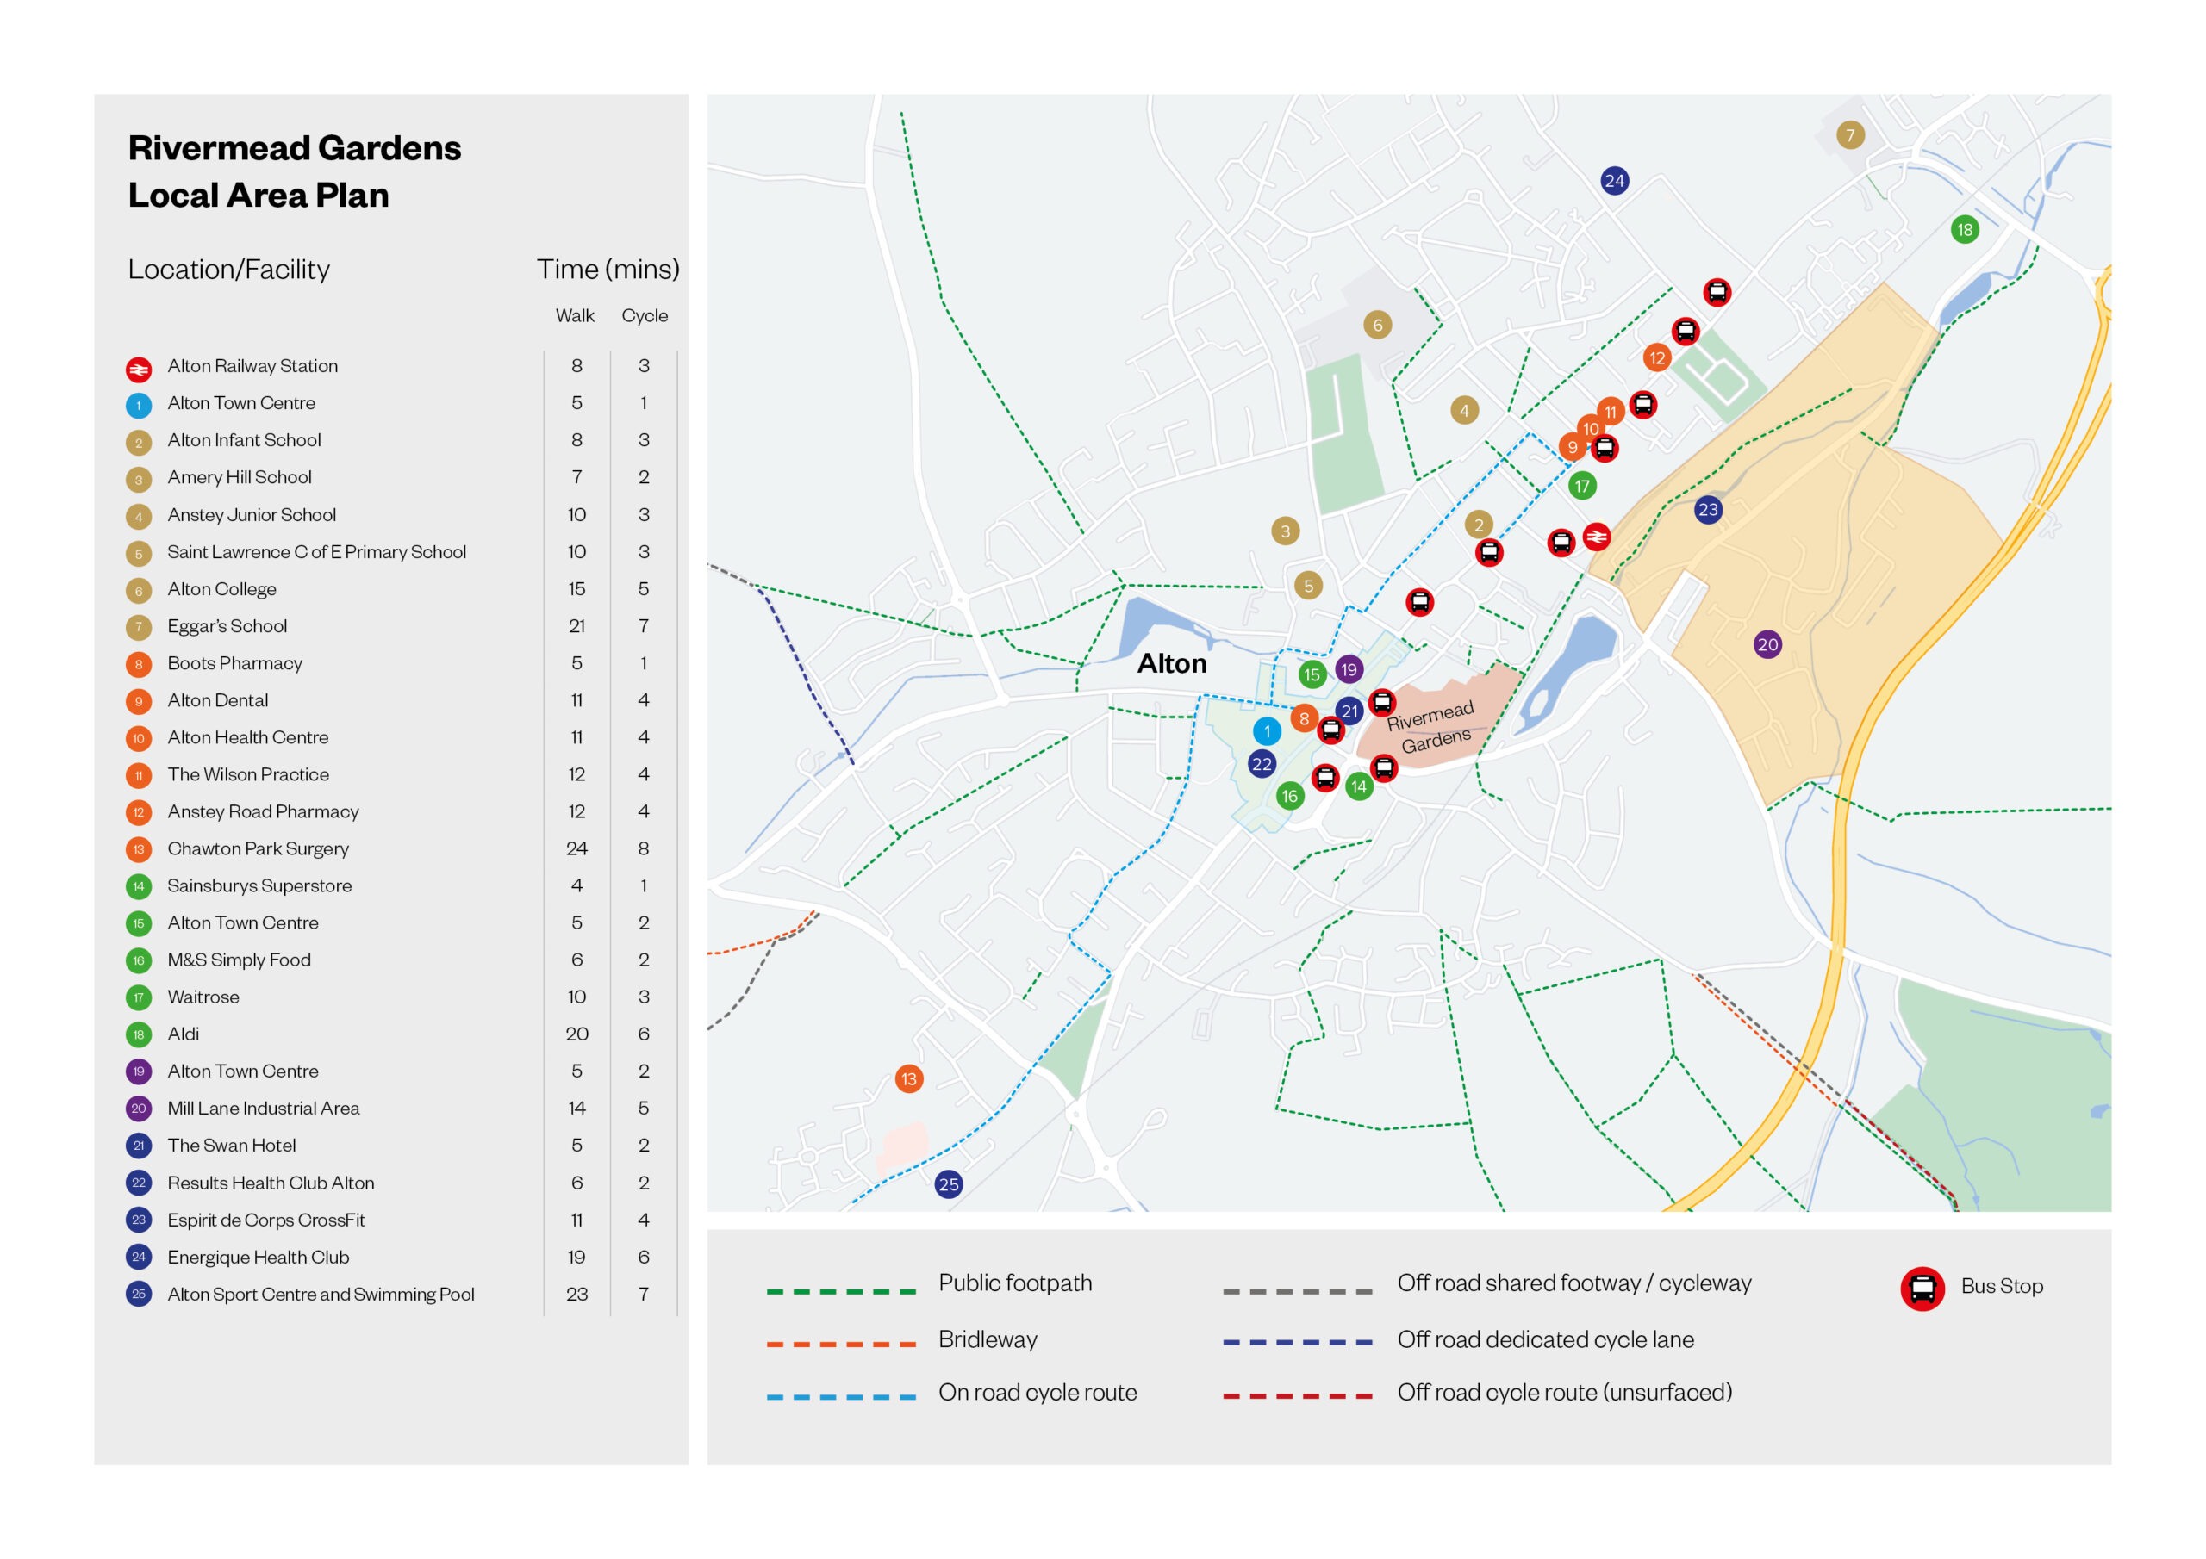Click 'Sainsburys Superstore' in the list
The width and height of the screenshot is (2206, 1559).
[x=259, y=885]
